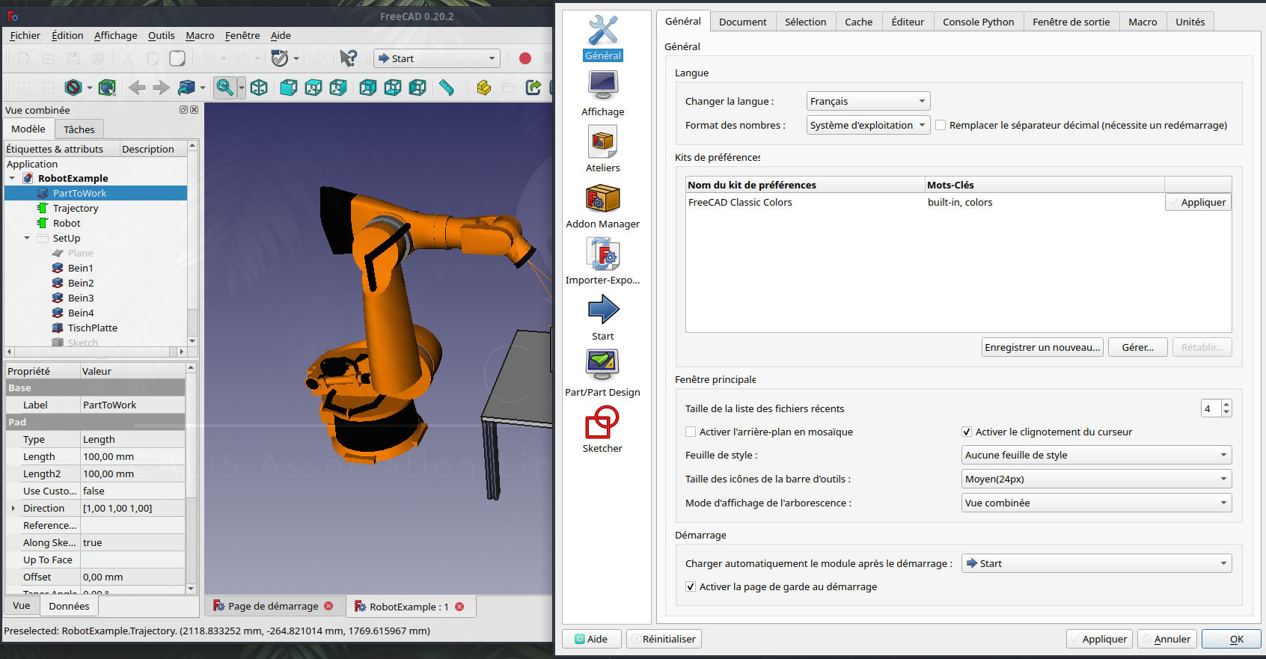Collapse the SetUp tree group
The height and width of the screenshot is (659, 1266).
tap(27, 238)
